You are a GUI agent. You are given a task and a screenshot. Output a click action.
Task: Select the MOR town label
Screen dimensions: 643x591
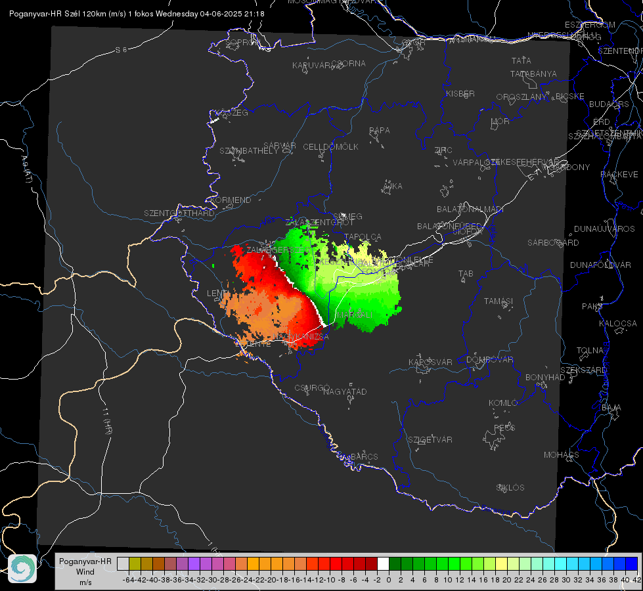(500, 121)
